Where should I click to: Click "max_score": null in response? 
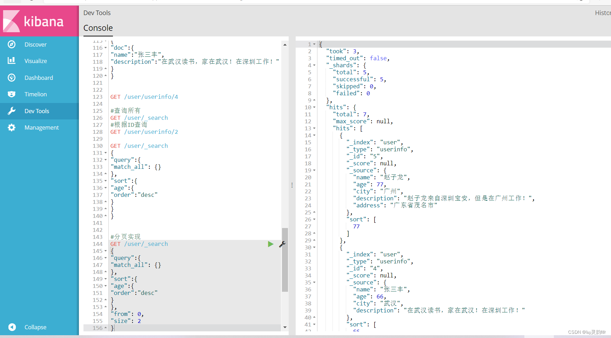click(x=363, y=121)
